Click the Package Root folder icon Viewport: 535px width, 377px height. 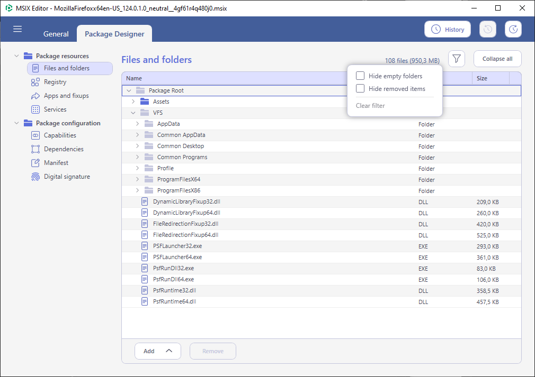140,90
